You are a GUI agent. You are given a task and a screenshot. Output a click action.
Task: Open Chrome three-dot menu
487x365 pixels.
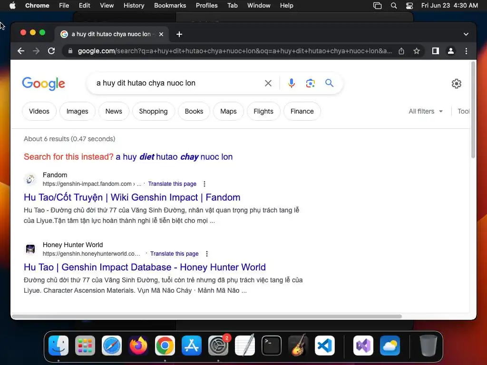[x=466, y=51]
